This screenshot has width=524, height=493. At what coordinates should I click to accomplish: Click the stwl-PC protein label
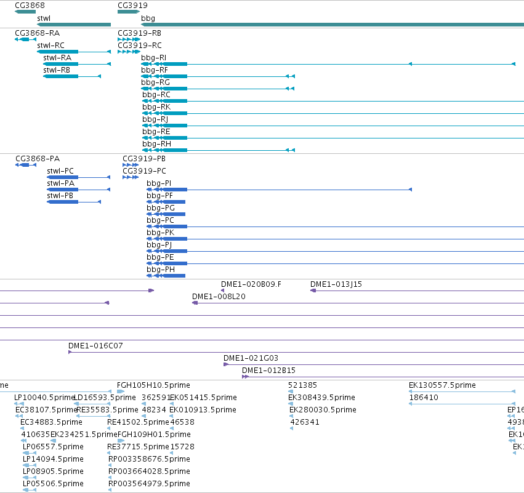(60, 171)
